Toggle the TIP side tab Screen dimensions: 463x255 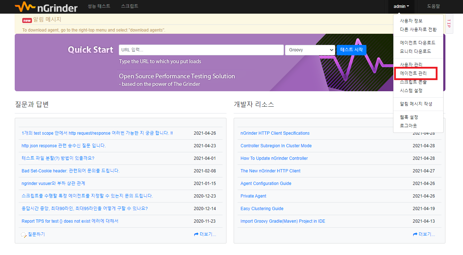(x=449, y=24)
